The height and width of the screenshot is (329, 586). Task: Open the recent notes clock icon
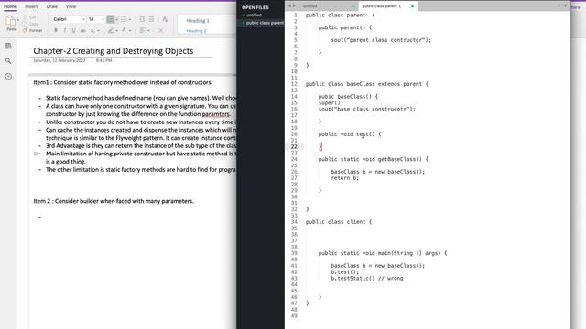click(x=8, y=77)
